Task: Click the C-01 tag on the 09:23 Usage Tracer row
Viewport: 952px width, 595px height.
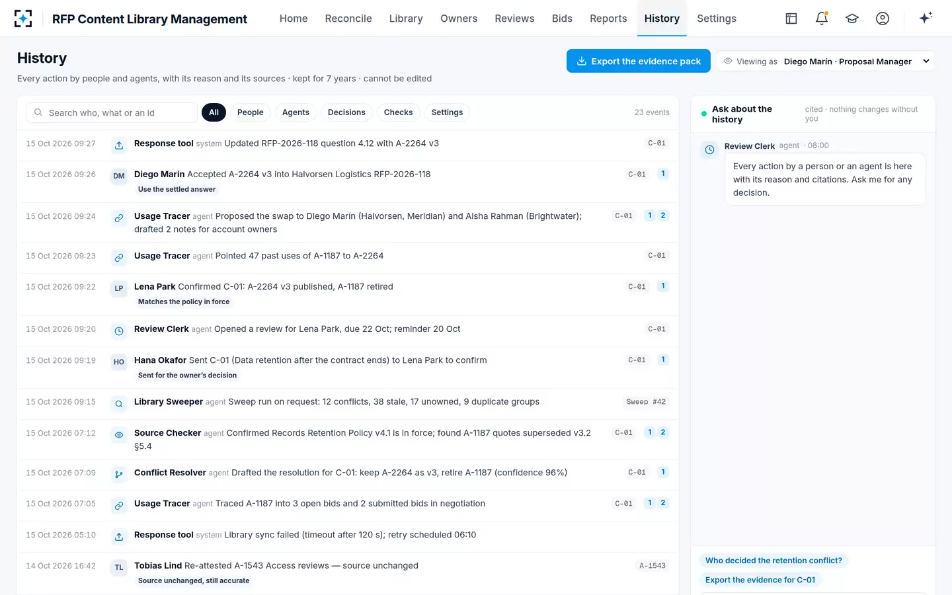Action: (656, 256)
